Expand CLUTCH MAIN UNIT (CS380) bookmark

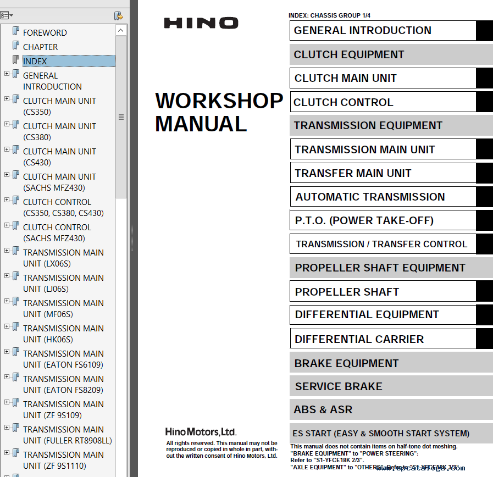pyautogui.click(x=7, y=124)
